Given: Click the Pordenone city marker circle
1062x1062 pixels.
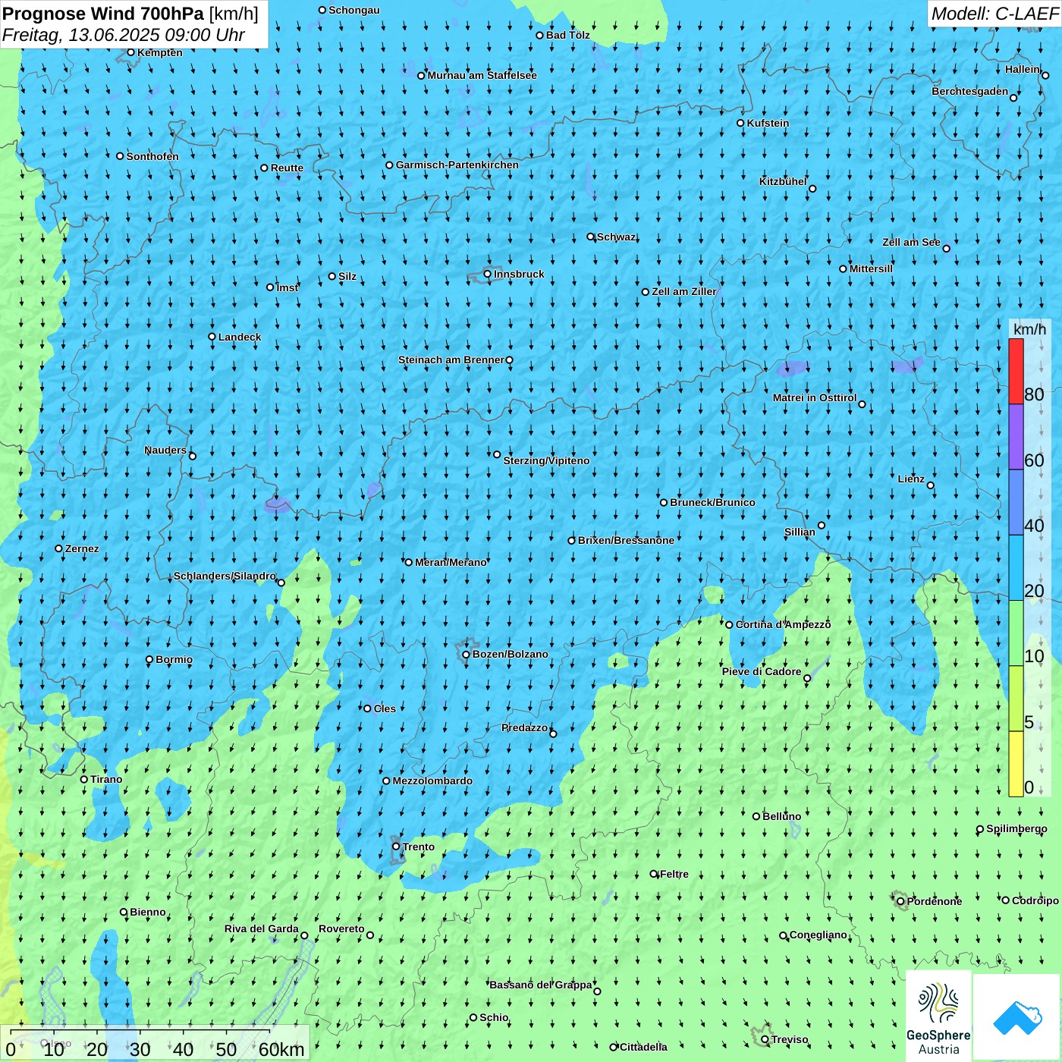Looking at the screenshot, I should [901, 901].
